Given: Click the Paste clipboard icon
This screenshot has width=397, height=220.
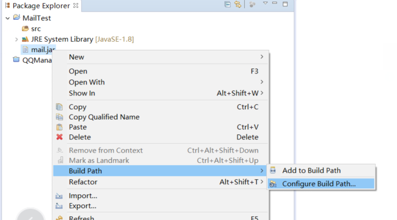Looking at the screenshot, I should [x=59, y=127].
